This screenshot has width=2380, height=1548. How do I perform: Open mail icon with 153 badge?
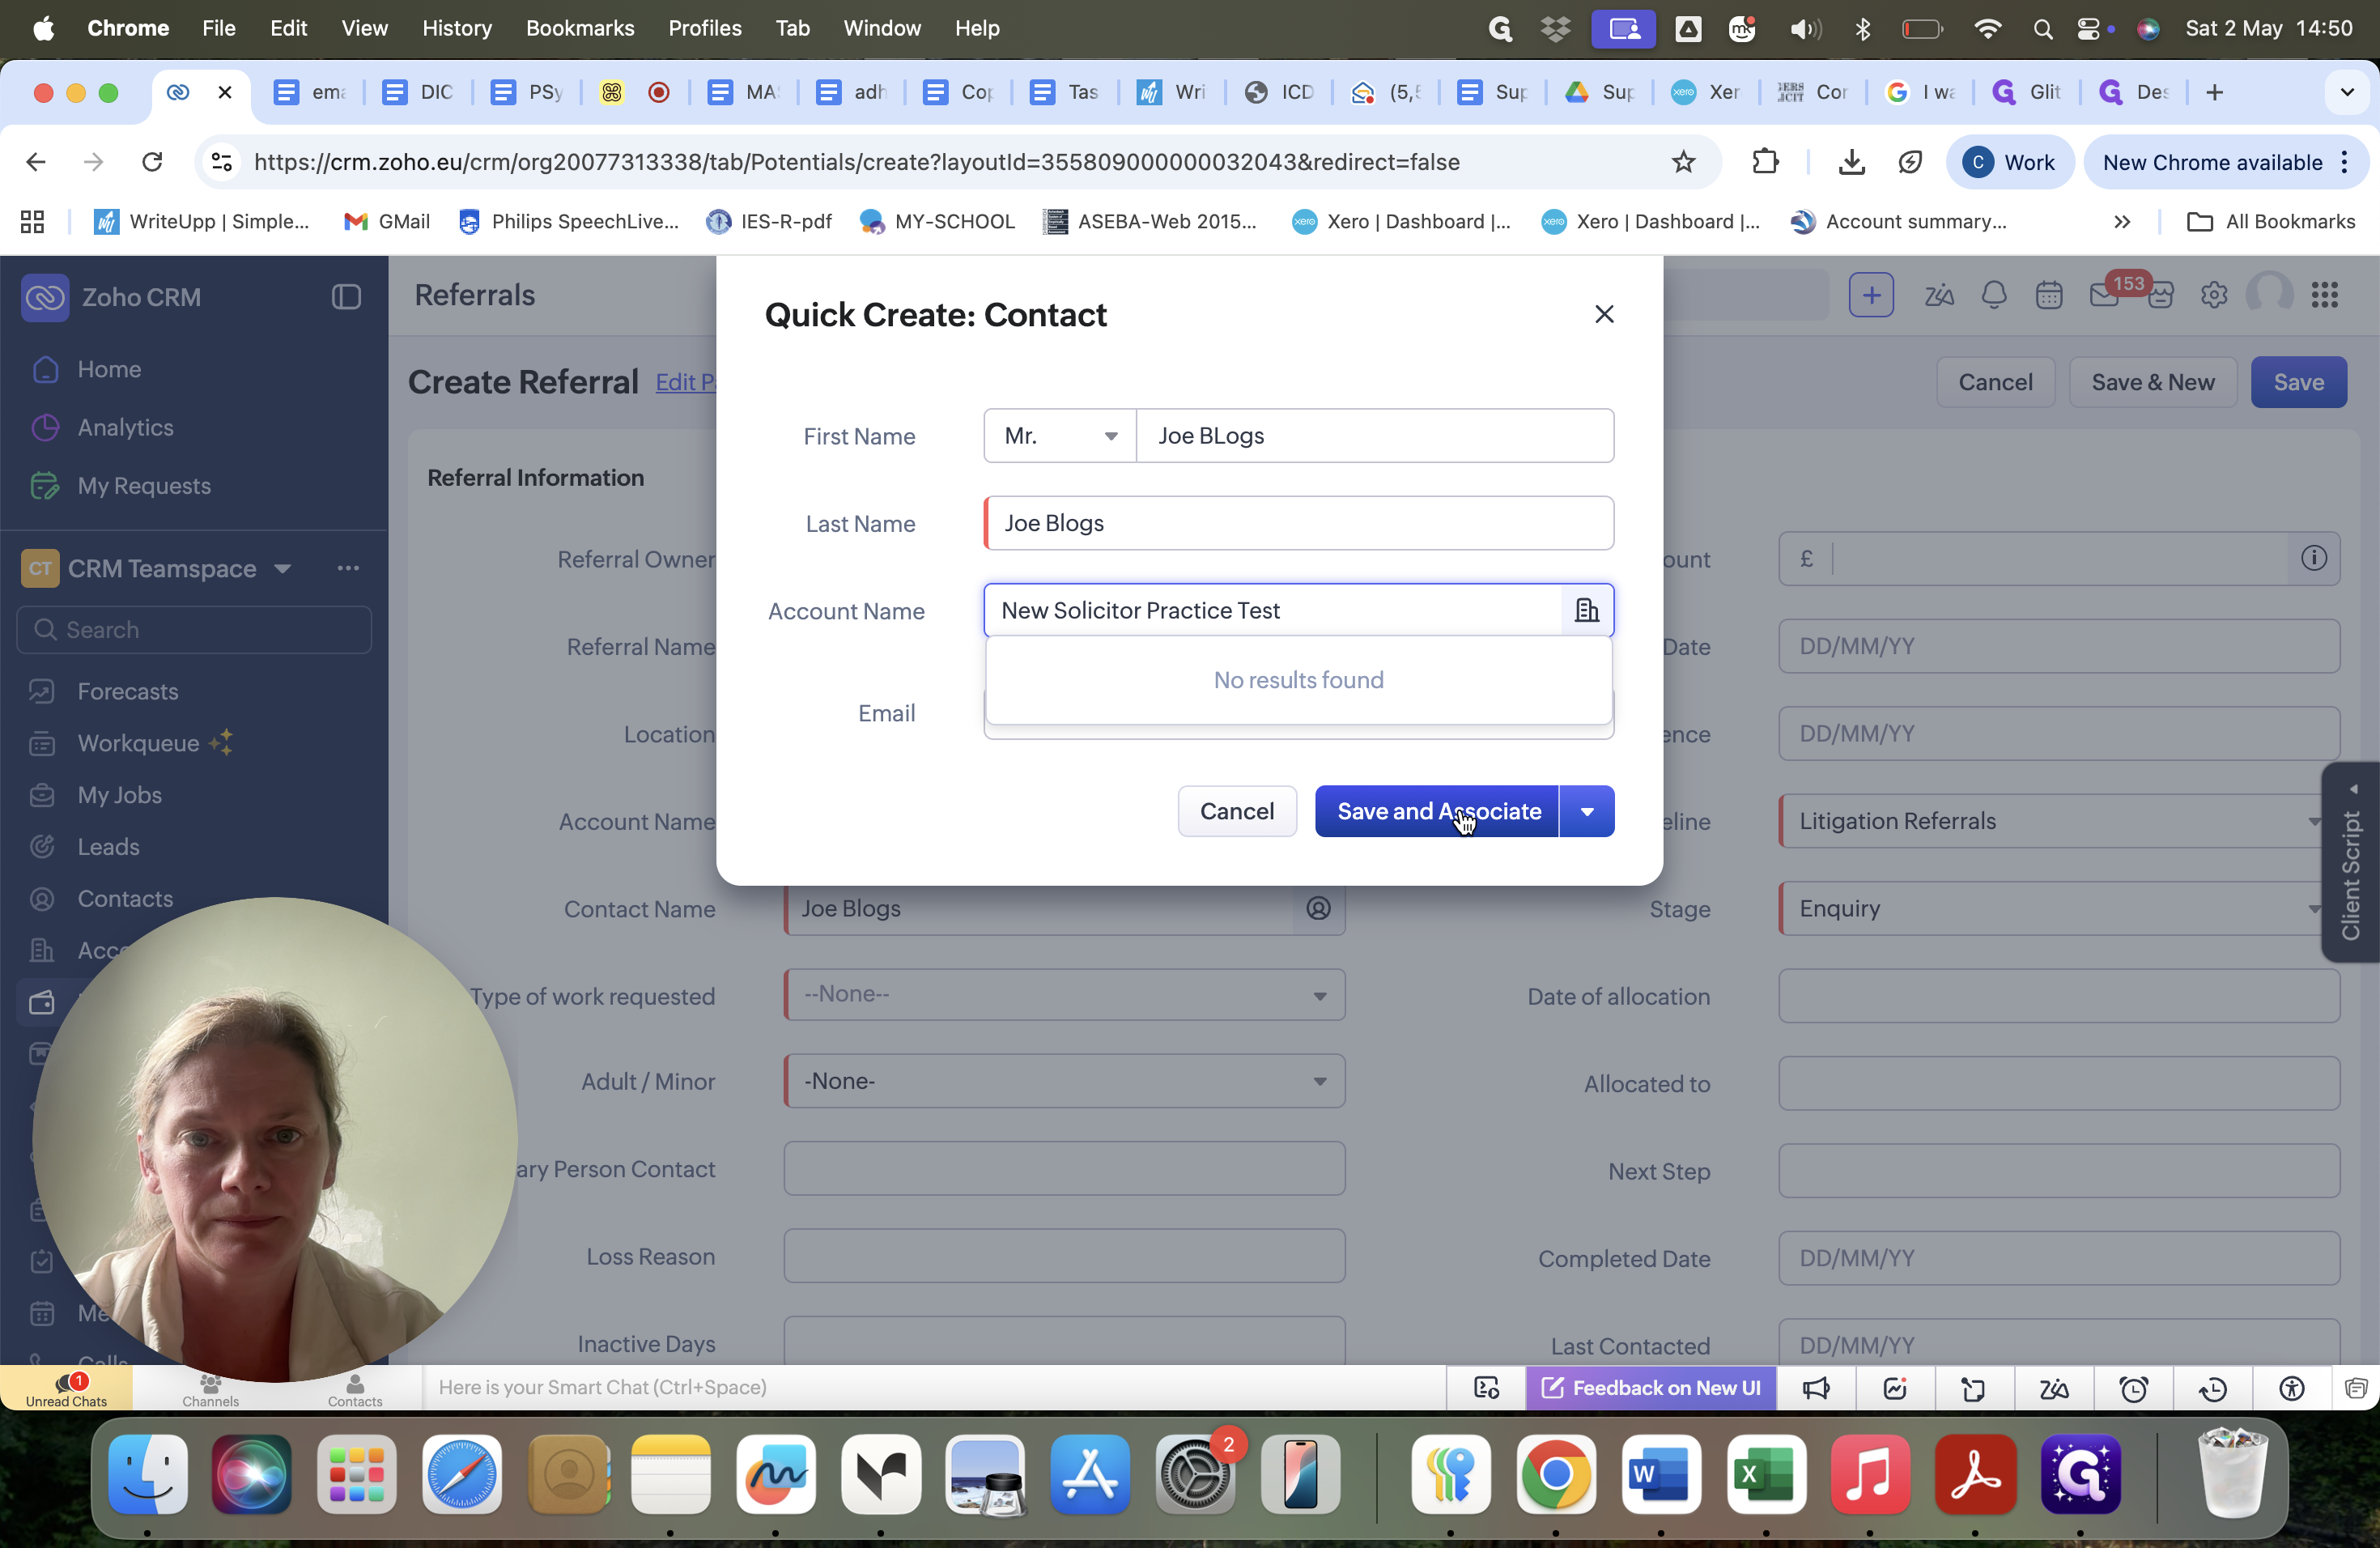point(2105,295)
